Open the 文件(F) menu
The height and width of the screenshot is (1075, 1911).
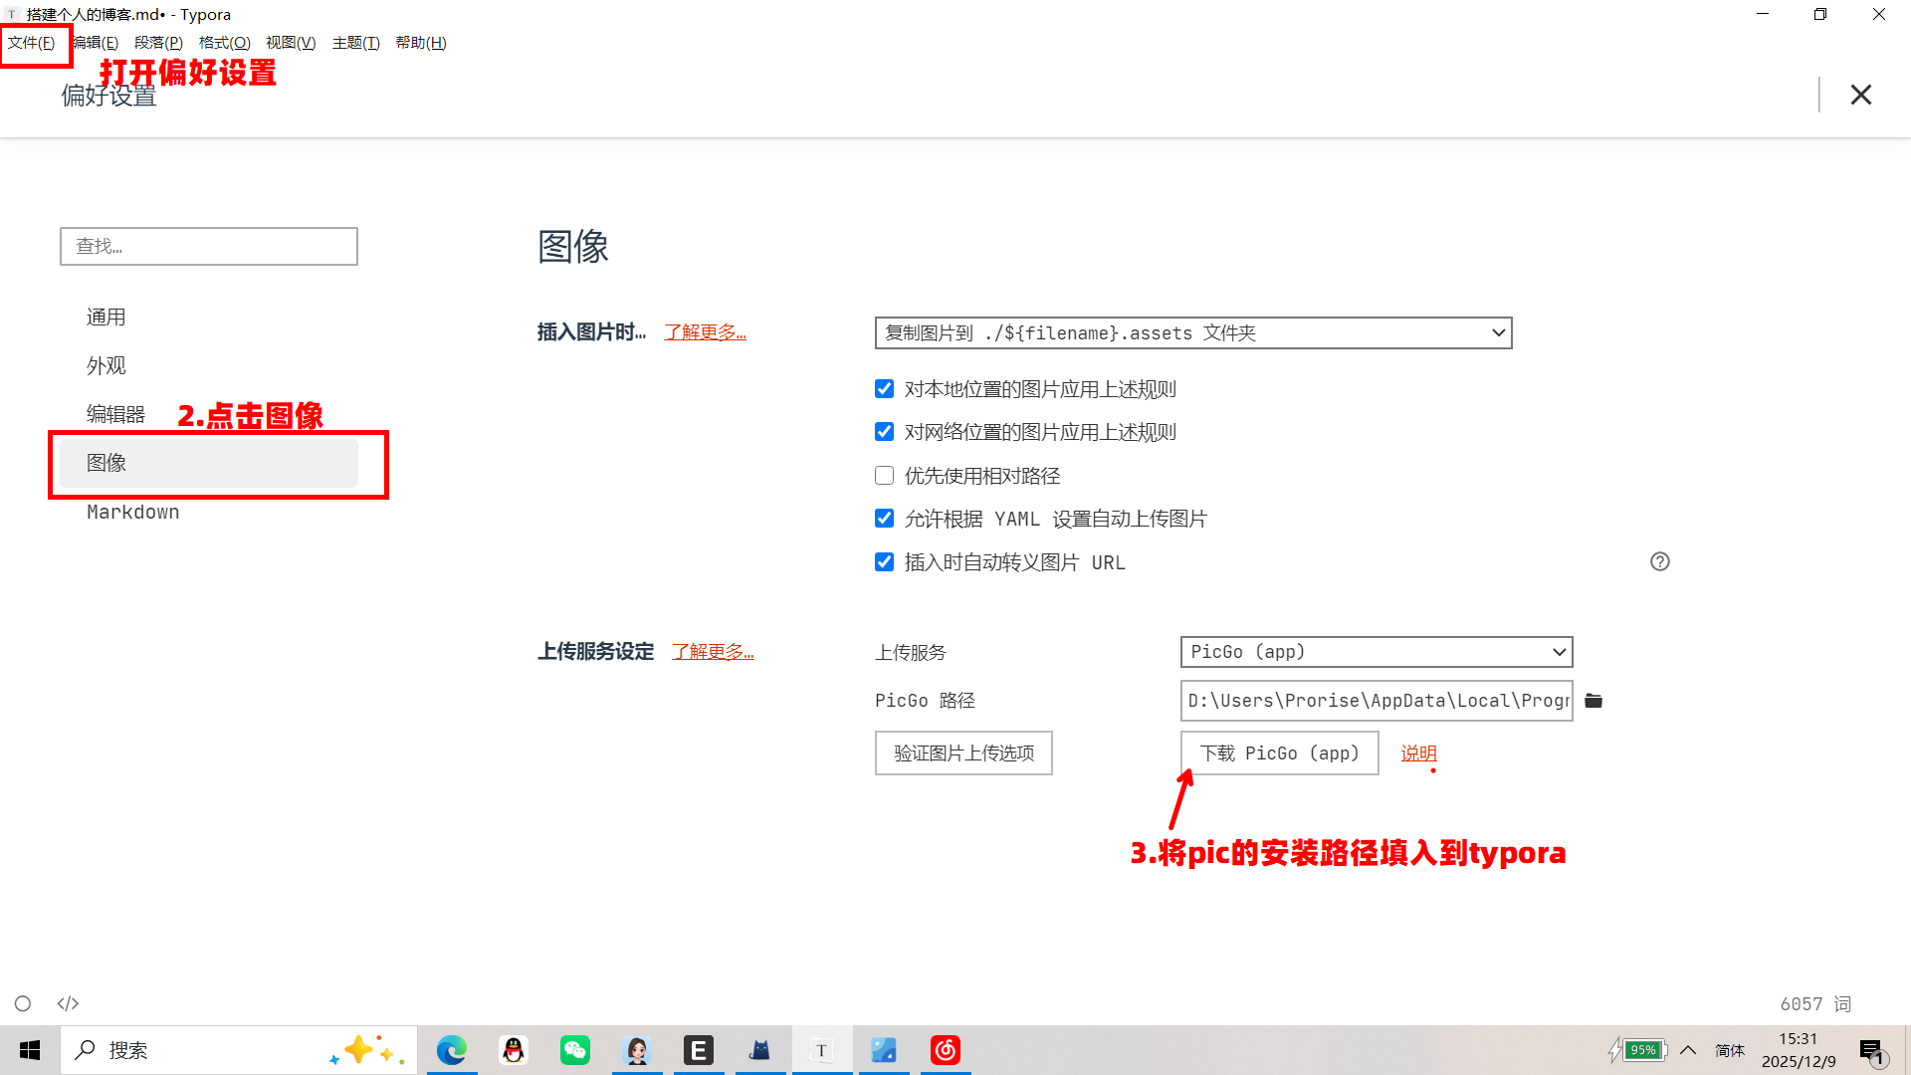coord(32,43)
